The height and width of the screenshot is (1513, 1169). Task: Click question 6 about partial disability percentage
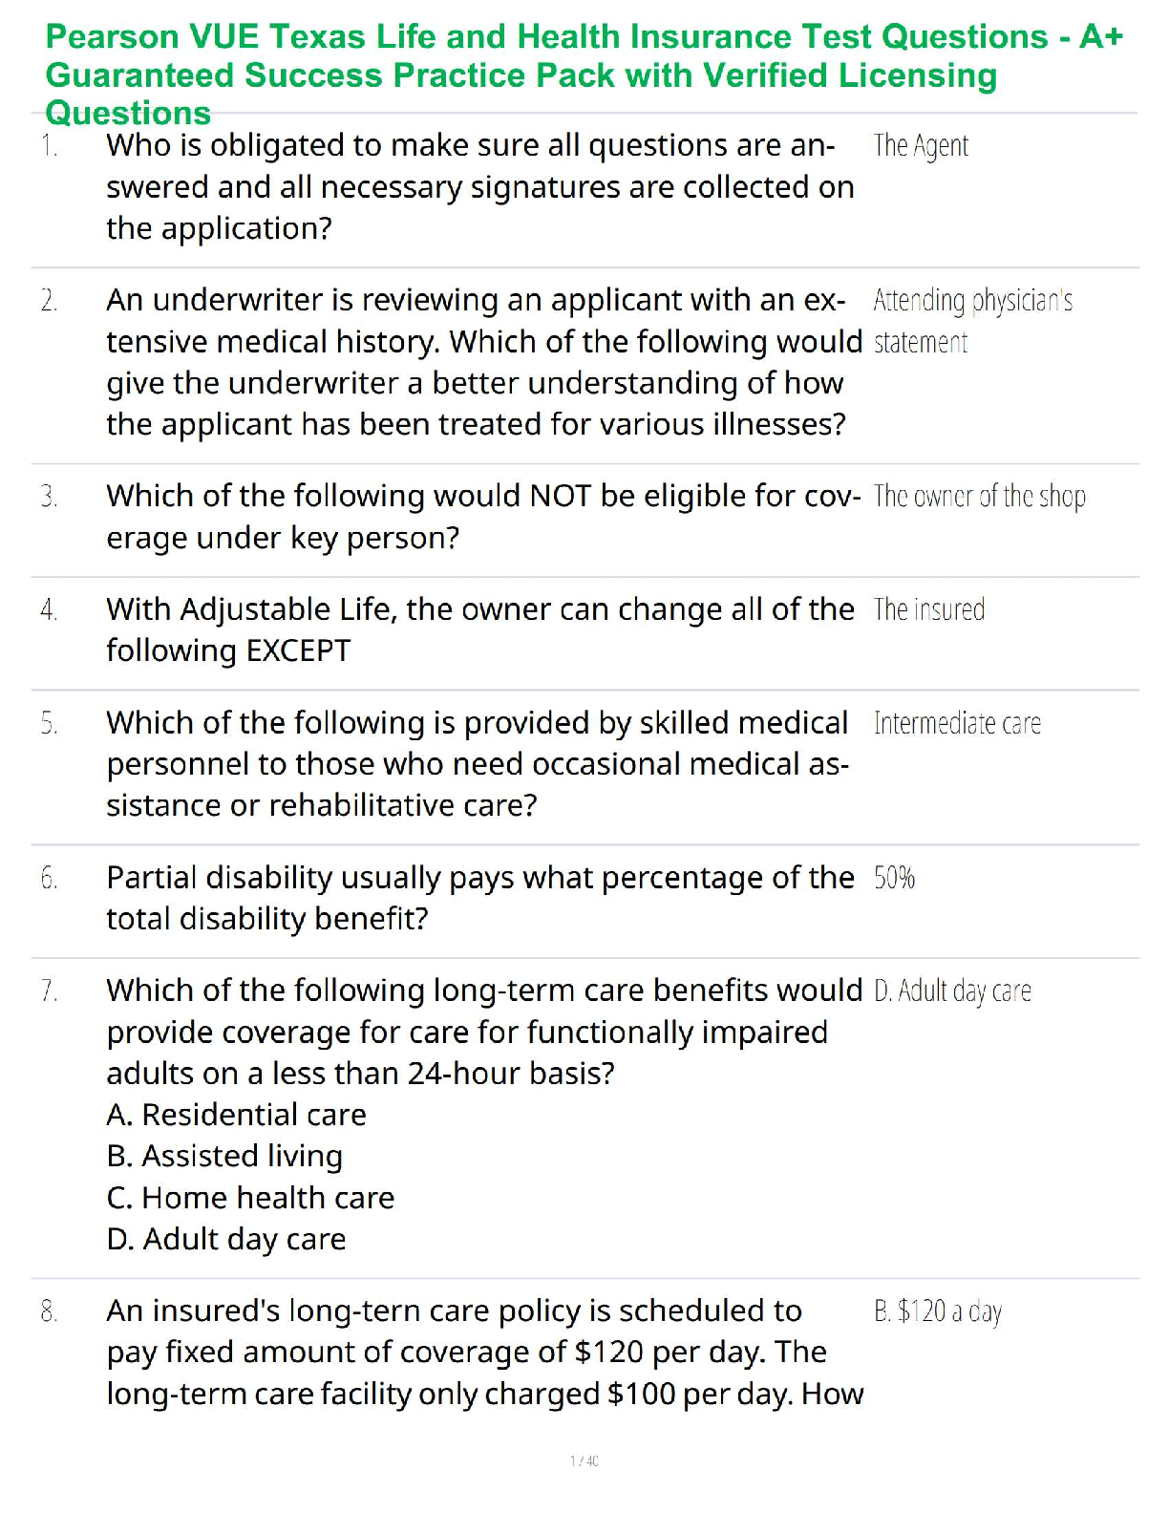(x=479, y=898)
